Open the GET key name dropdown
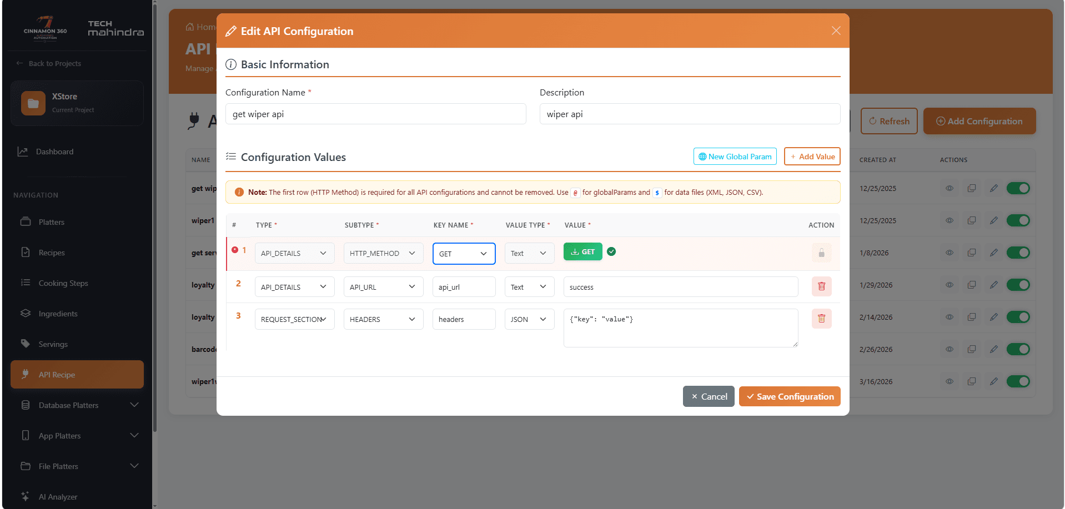The height and width of the screenshot is (509, 1065). coord(464,254)
